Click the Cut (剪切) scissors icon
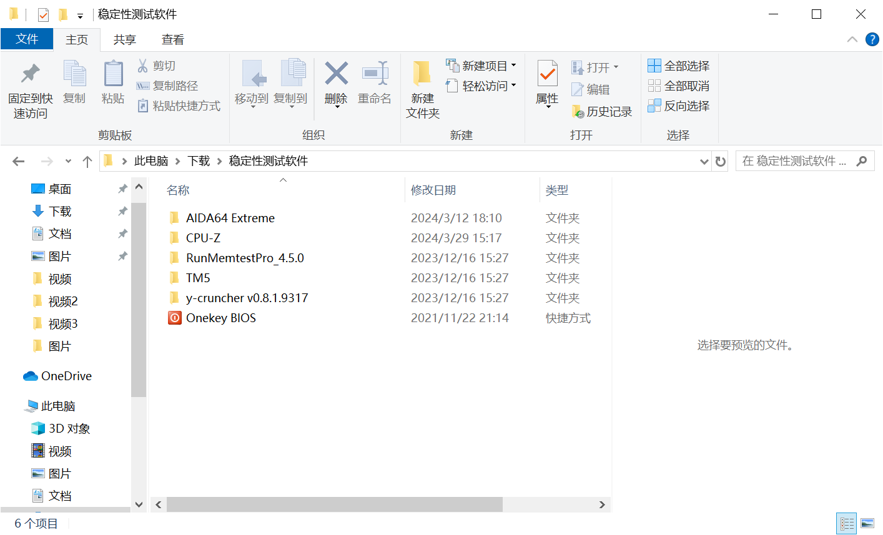883x535 pixels. coord(143,66)
